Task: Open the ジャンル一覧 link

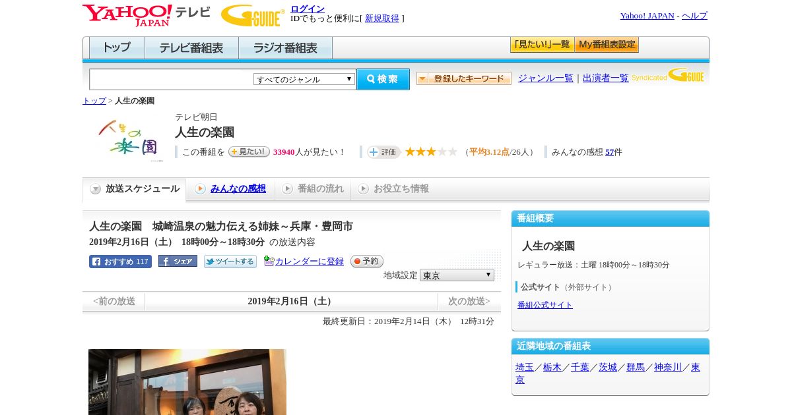Action: tap(546, 78)
